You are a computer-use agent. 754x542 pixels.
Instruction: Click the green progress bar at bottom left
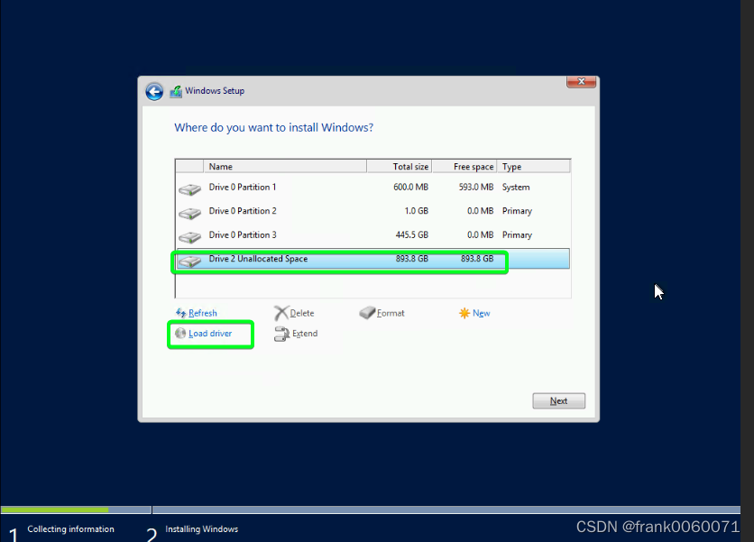[x=54, y=509]
